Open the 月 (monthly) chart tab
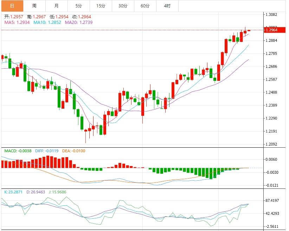The height and width of the screenshot is (231, 289). point(57,6)
